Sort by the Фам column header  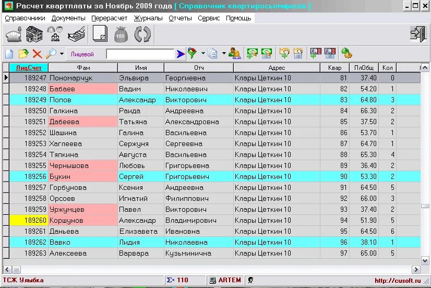[83, 68]
